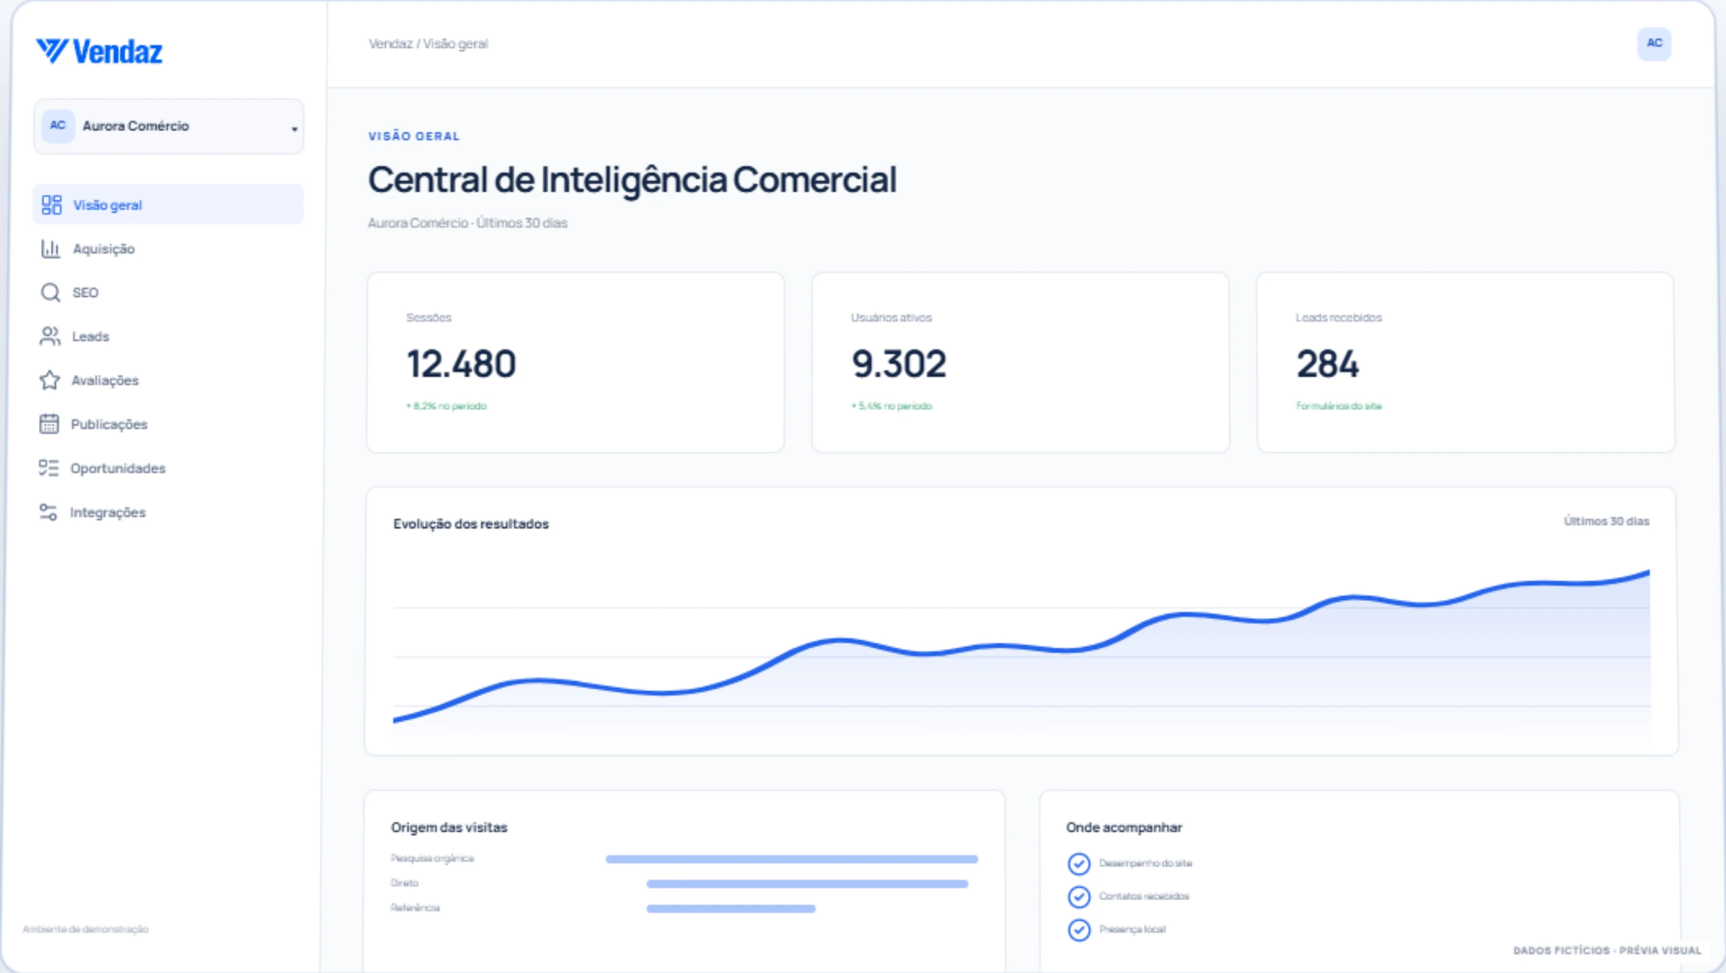Image resolution: width=1726 pixels, height=973 pixels.
Task: Click Vendaz in the breadcrumb
Action: pyautogui.click(x=391, y=44)
